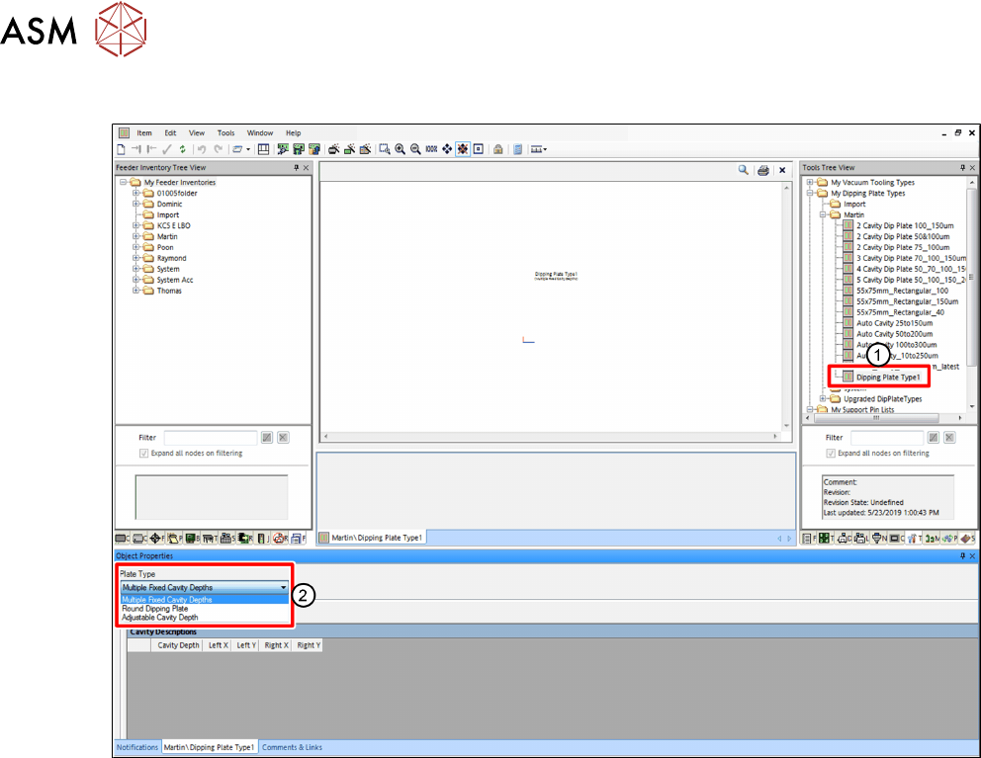This screenshot has width=981, height=758.
Task: Toggle feeder Expand all nodes on filtering
Action: point(144,454)
